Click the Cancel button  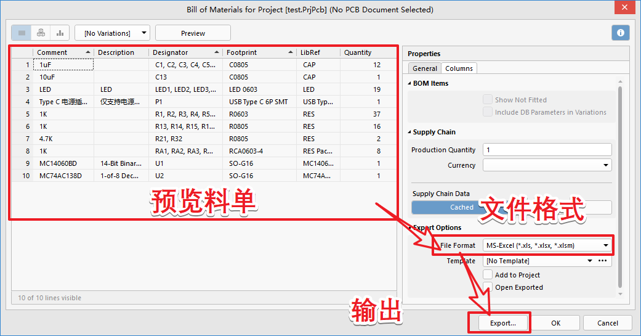(x=608, y=323)
